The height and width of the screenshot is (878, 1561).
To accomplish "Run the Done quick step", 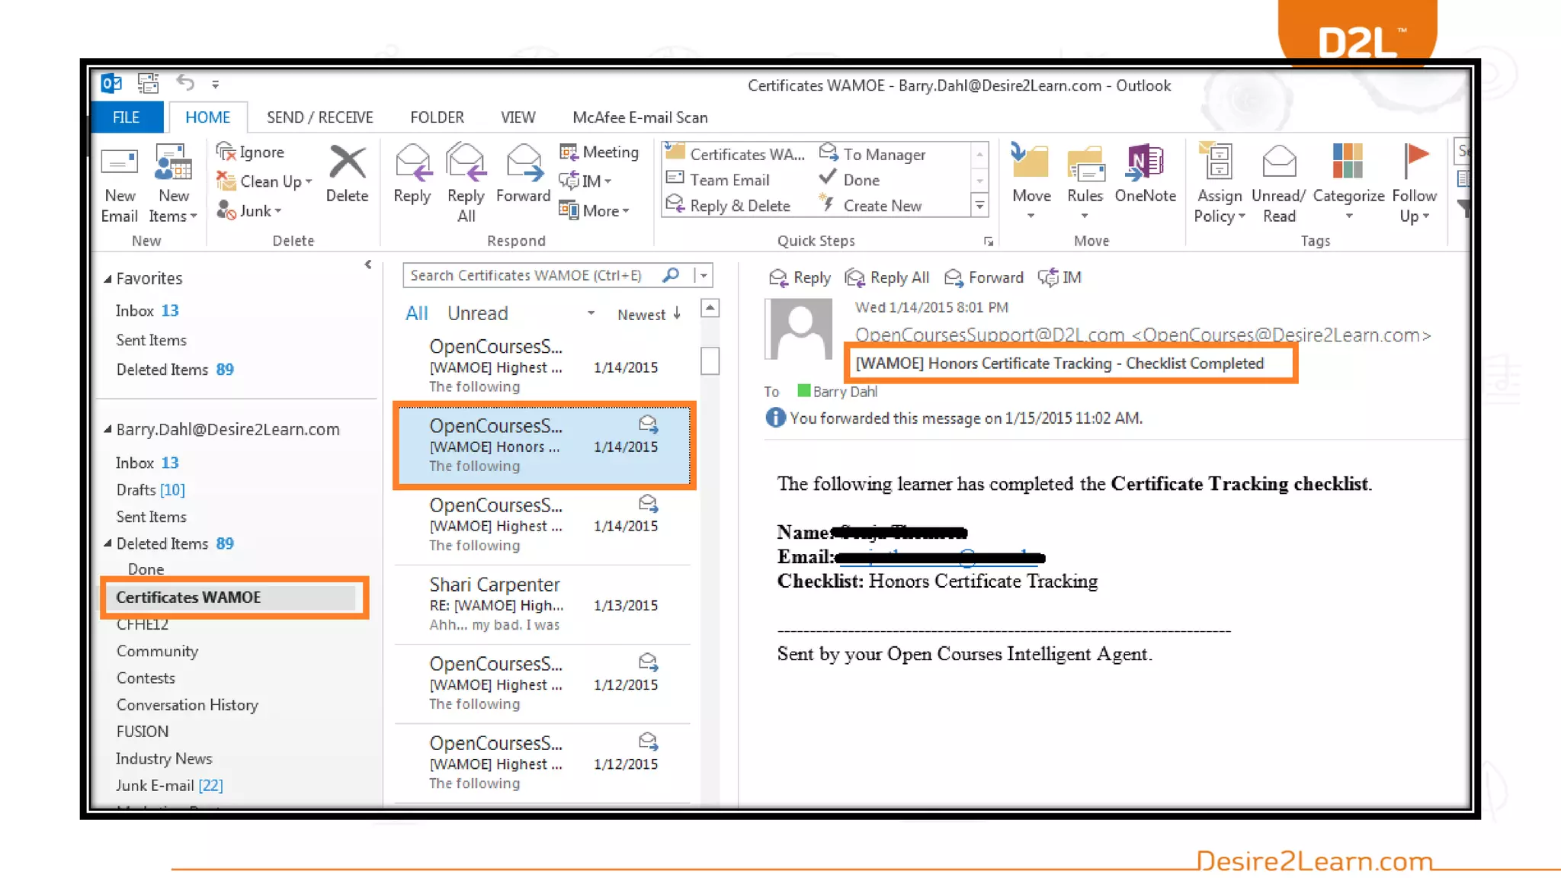I will (850, 180).
